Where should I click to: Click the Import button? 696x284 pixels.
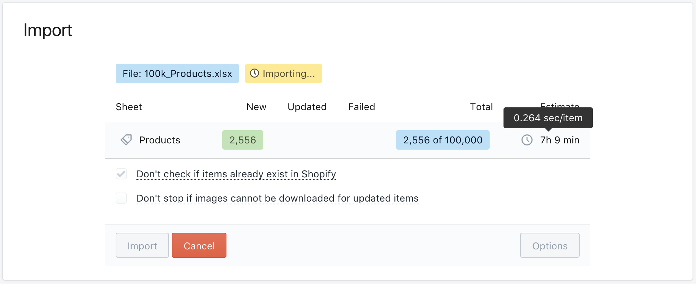click(x=142, y=246)
